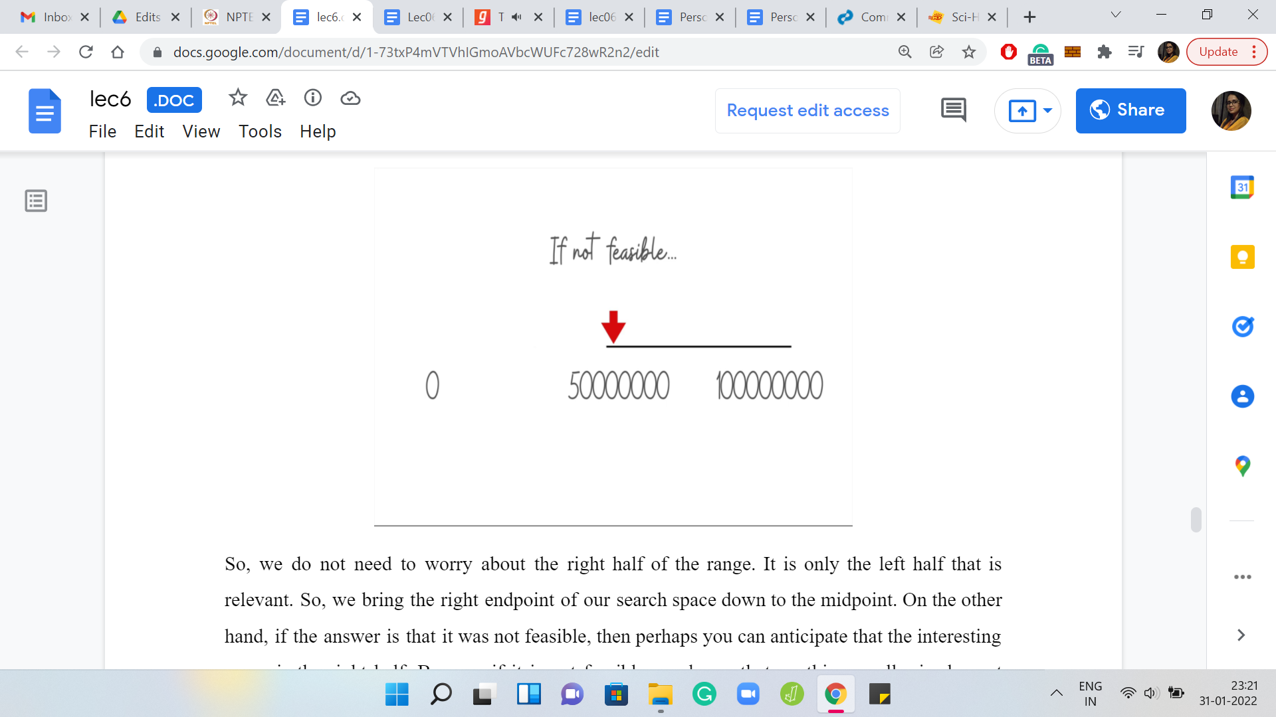Click the blue Share button
This screenshot has height=717, width=1276.
pyautogui.click(x=1130, y=110)
